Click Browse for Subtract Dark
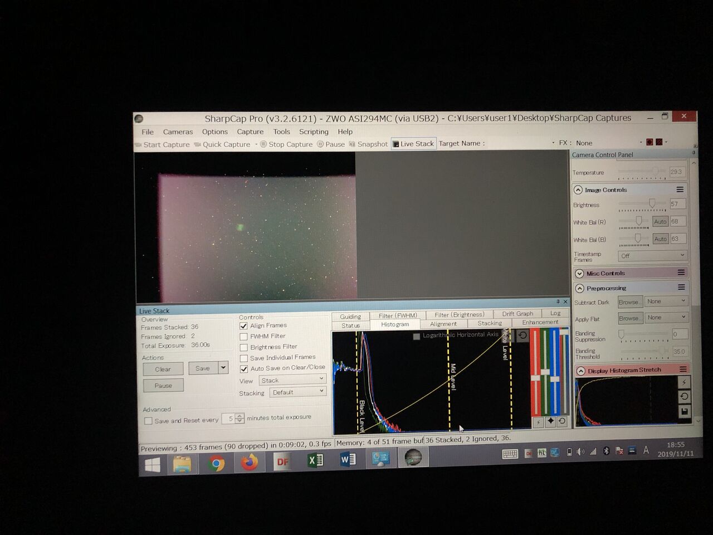This screenshot has width=713, height=535. tap(629, 302)
